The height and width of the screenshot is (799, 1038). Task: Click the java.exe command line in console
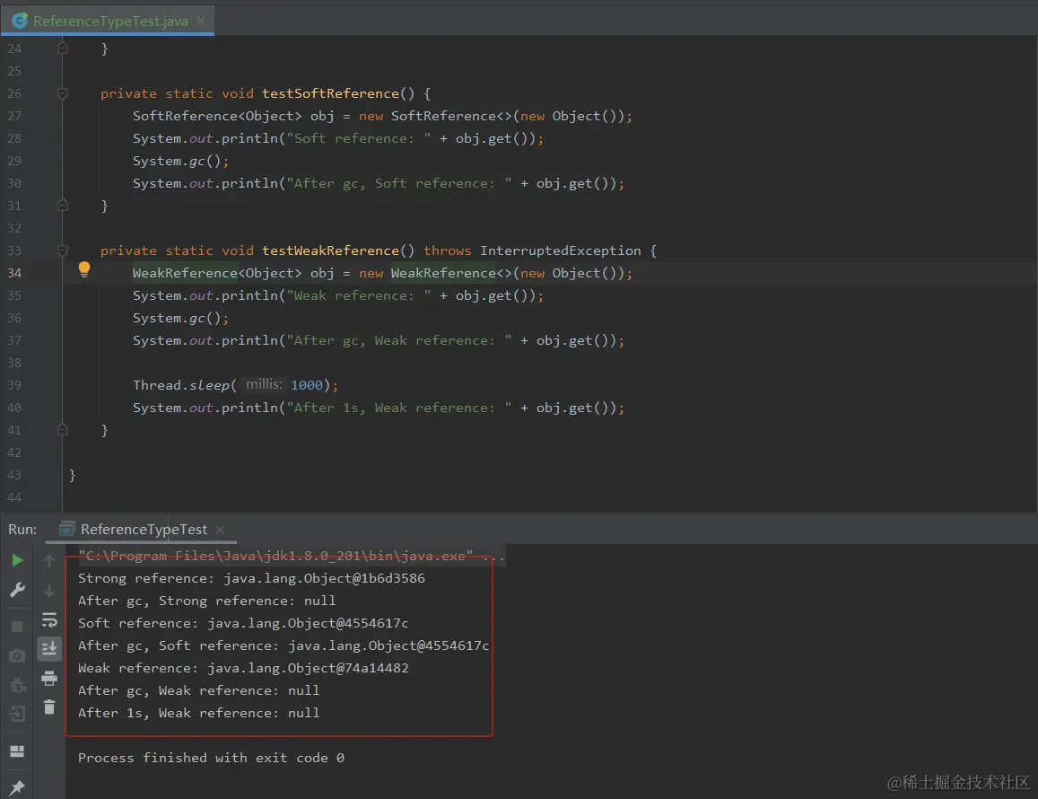pos(291,556)
